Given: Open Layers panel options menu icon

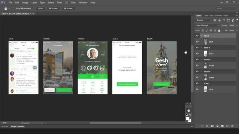Looking at the screenshot, I should 237,16.
